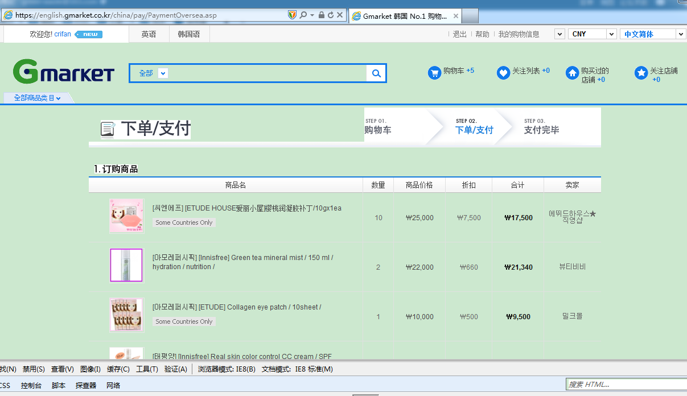Click the crifan username link
Image resolution: width=687 pixels, height=396 pixels.
(63, 34)
